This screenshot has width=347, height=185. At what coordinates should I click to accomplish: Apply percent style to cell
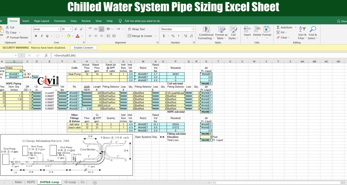click(173, 36)
